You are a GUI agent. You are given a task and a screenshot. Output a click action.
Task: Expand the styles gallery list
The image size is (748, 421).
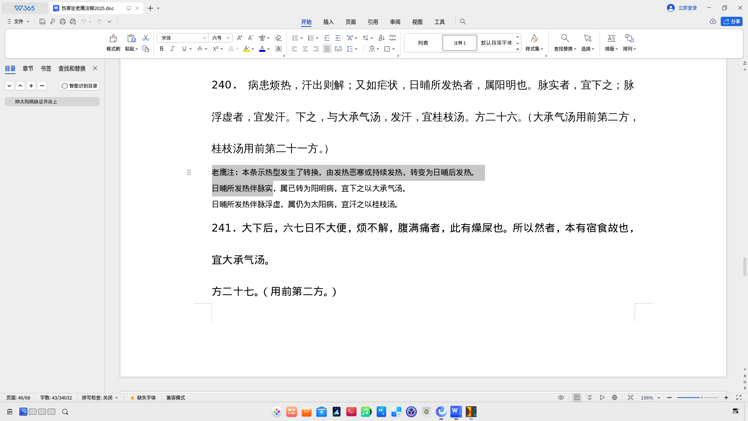518,50
